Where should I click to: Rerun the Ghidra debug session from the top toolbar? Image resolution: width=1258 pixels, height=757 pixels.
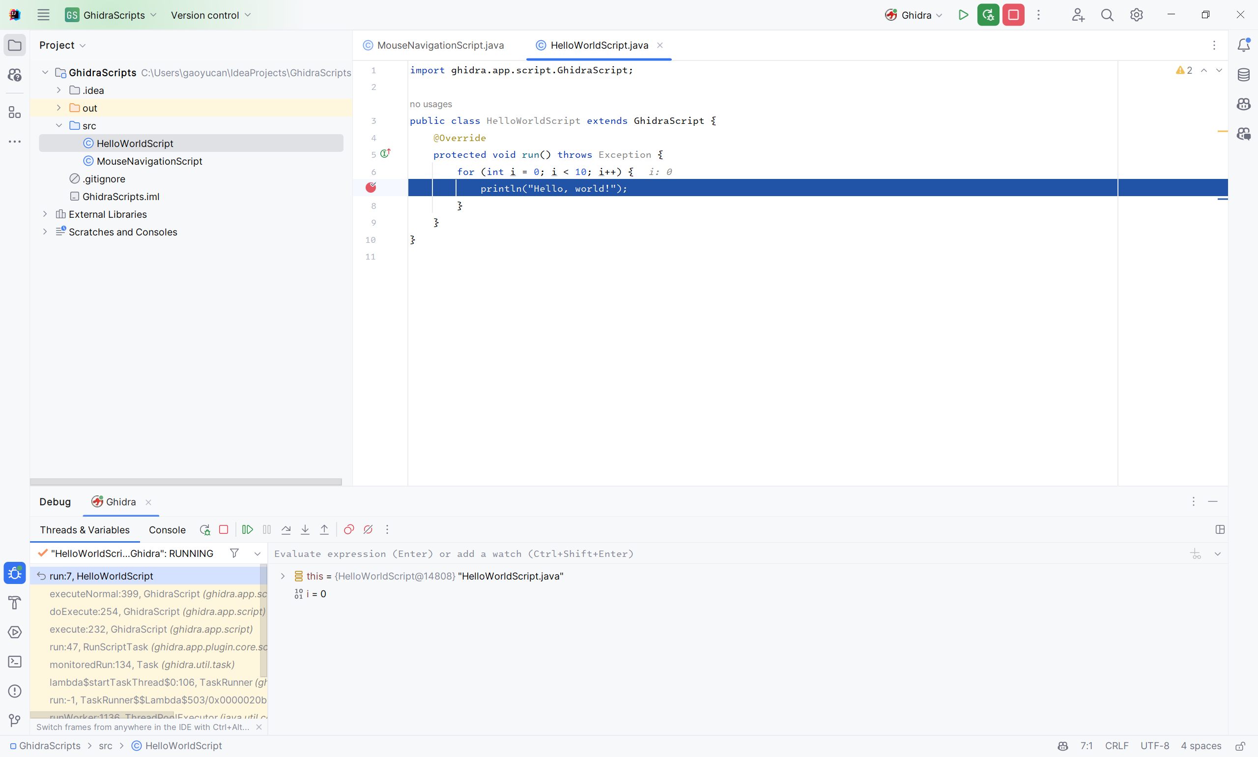point(988,15)
